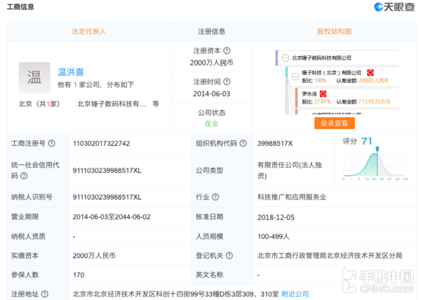Click registration number 110302017322742
The width and height of the screenshot is (421, 300).
click(x=101, y=144)
